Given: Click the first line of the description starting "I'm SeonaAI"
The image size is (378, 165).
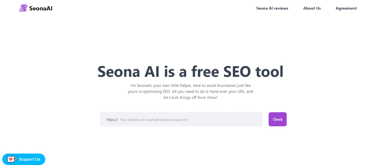Looking at the screenshot, I should click(x=190, y=85).
